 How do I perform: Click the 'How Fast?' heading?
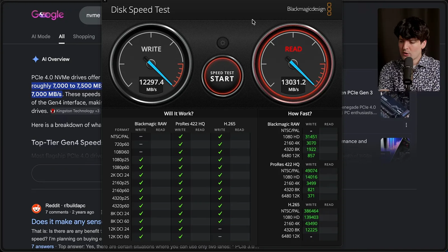pyautogui.click(x=300, y=114)
